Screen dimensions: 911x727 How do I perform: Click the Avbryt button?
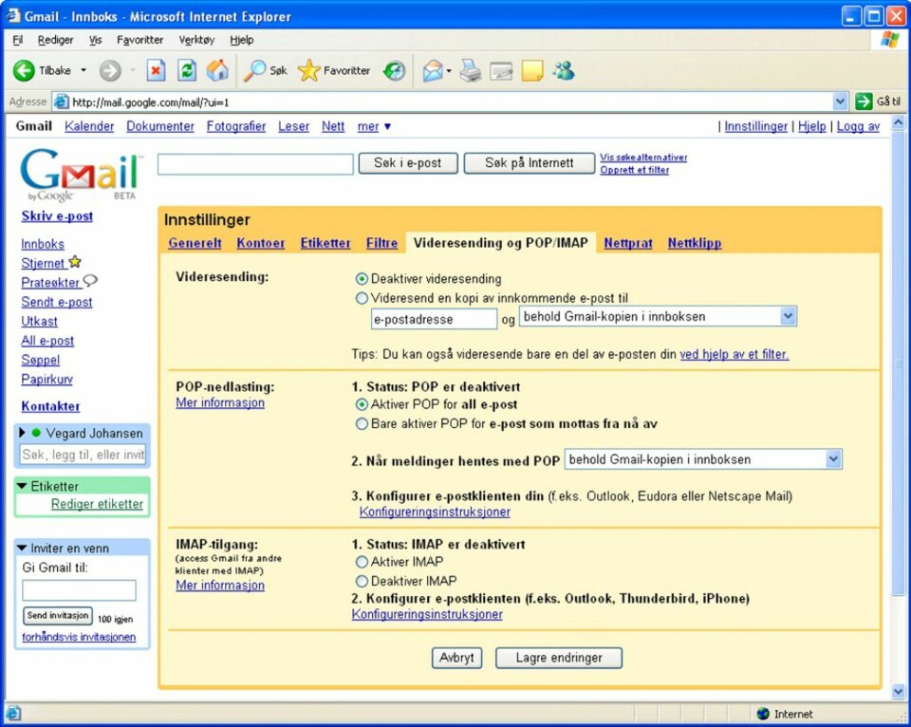point(456,658)
